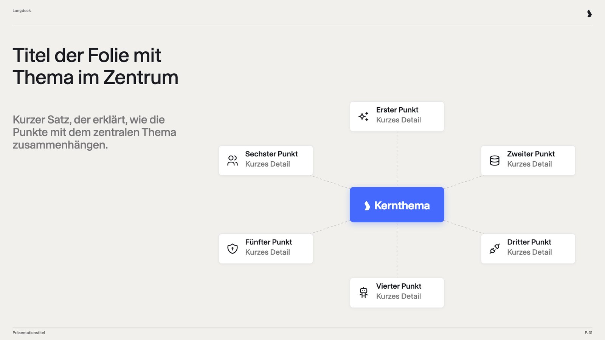The height and width of the screenshot is (340, 605).
Task: Click the users icon beside Sechster Punkt
Action: point(233,161)
